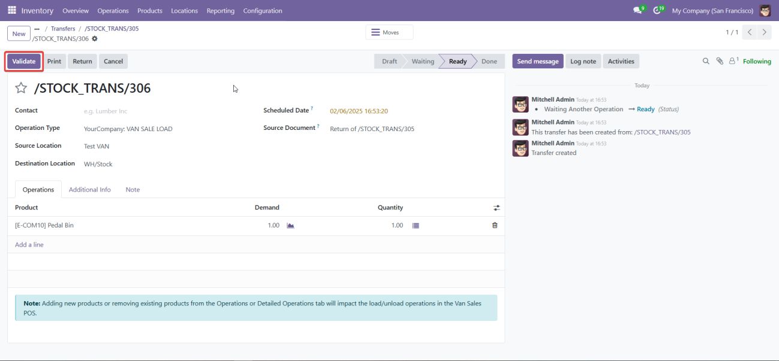Open the Configuration menu
779x361 pixels.
263,11
